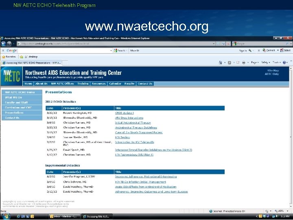Open NW AETC ECHO Home sidebar link
Image resolution: width=293 pixels, height=220 pixels.
click(22, 92)
